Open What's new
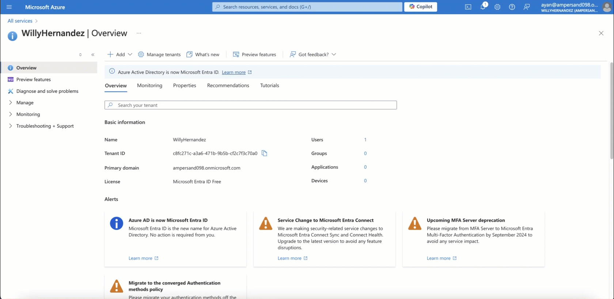614x299 pixels. click(x=203, y=54)
